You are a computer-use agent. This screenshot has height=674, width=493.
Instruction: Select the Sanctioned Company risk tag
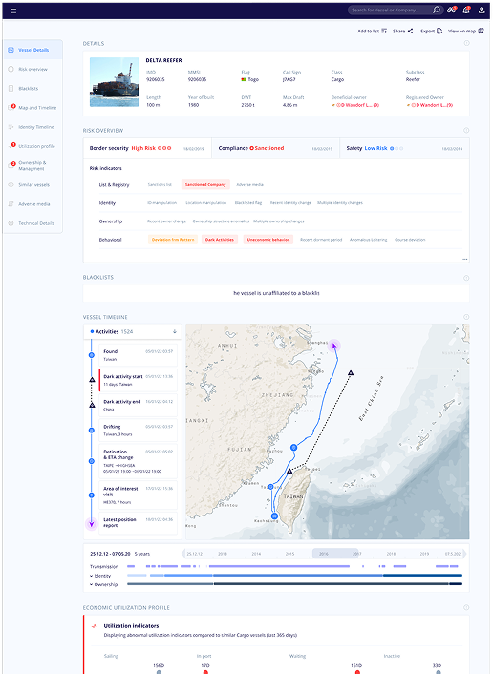click(x=205, y=185)
